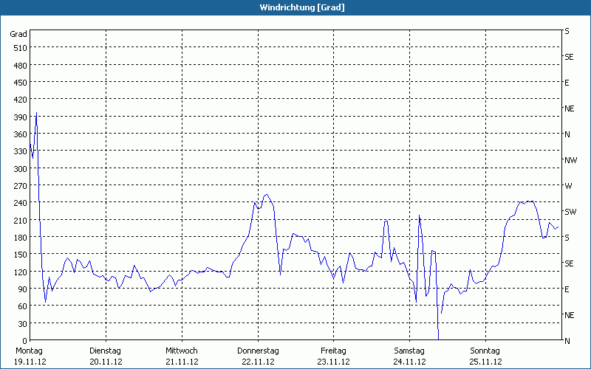Screen dimensions: 591x369
Task: Click the Sonntag day label
Action: [x=485, y=351]
